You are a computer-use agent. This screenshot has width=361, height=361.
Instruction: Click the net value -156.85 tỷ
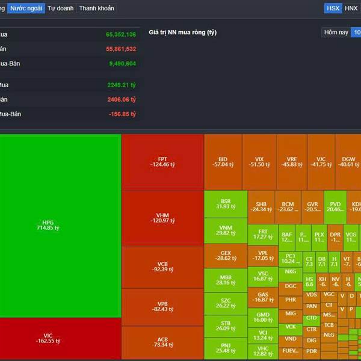[x=122, y=114]
